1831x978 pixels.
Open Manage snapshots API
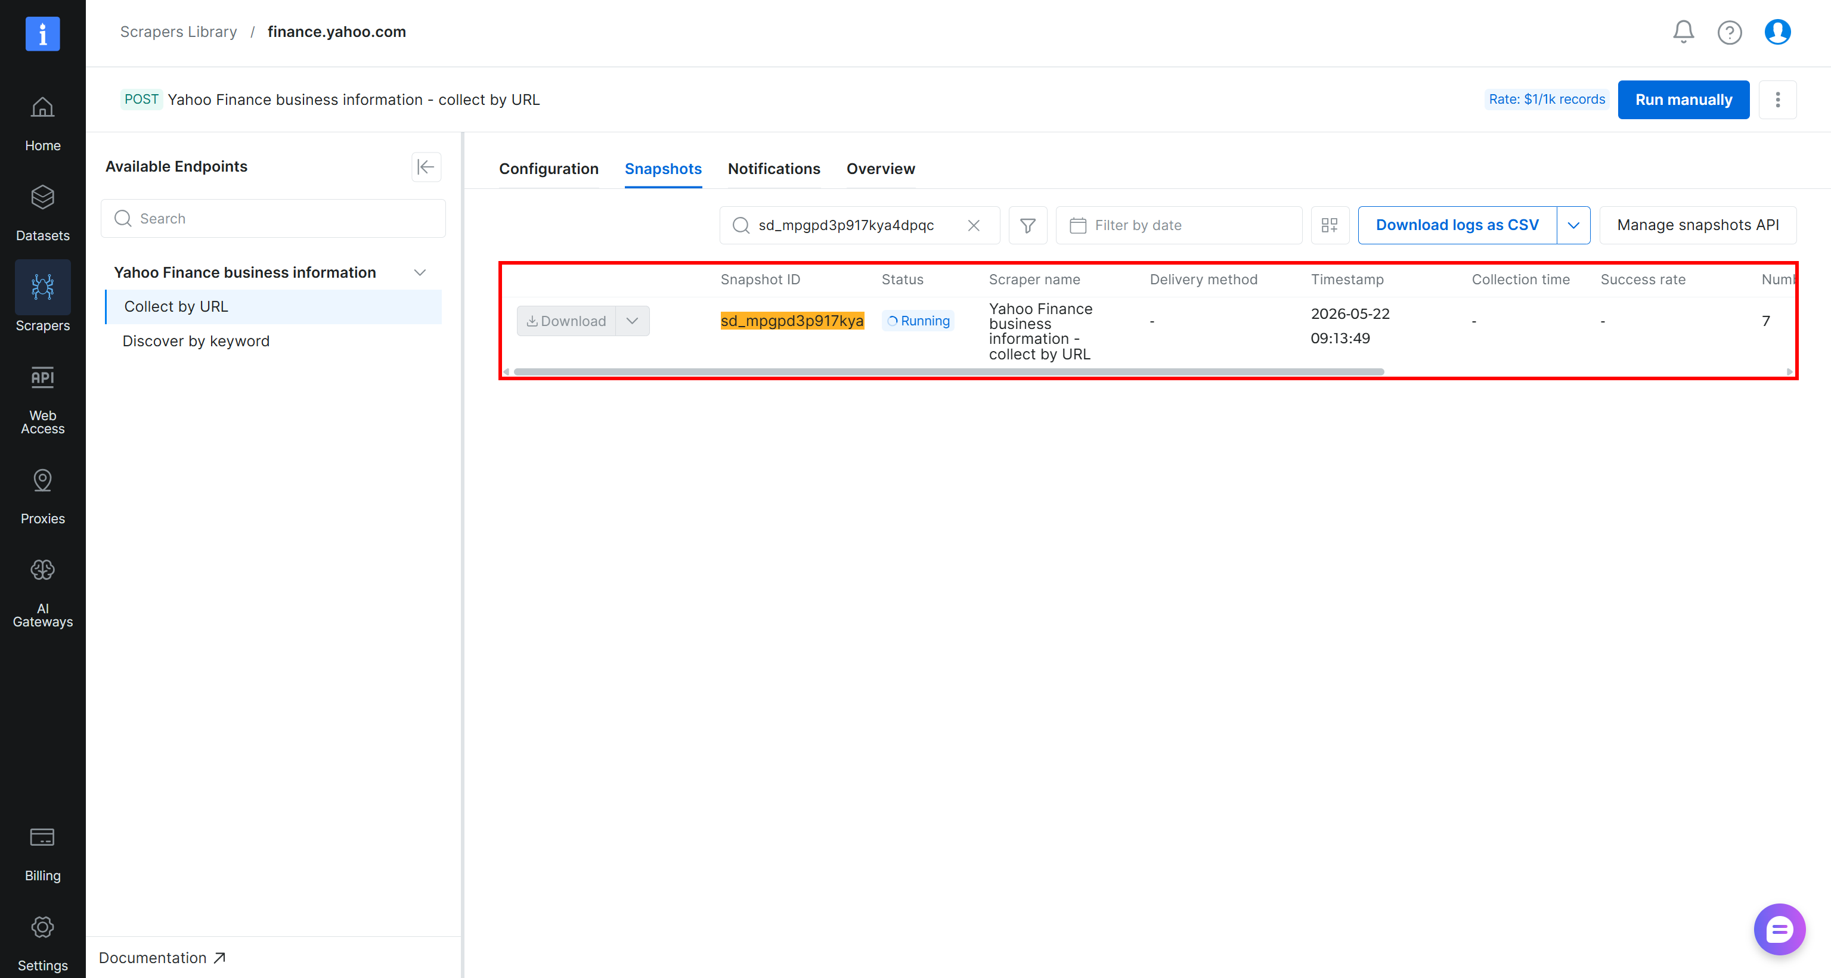1697,225
